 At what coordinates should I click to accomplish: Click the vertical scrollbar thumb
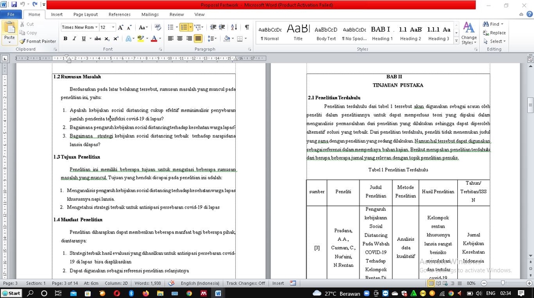[530, 105]
